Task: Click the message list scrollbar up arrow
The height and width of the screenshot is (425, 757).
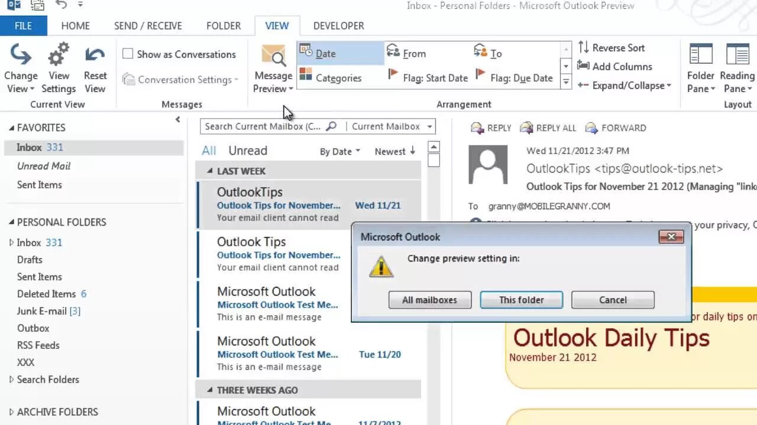Action: click(x=434, y=147)
